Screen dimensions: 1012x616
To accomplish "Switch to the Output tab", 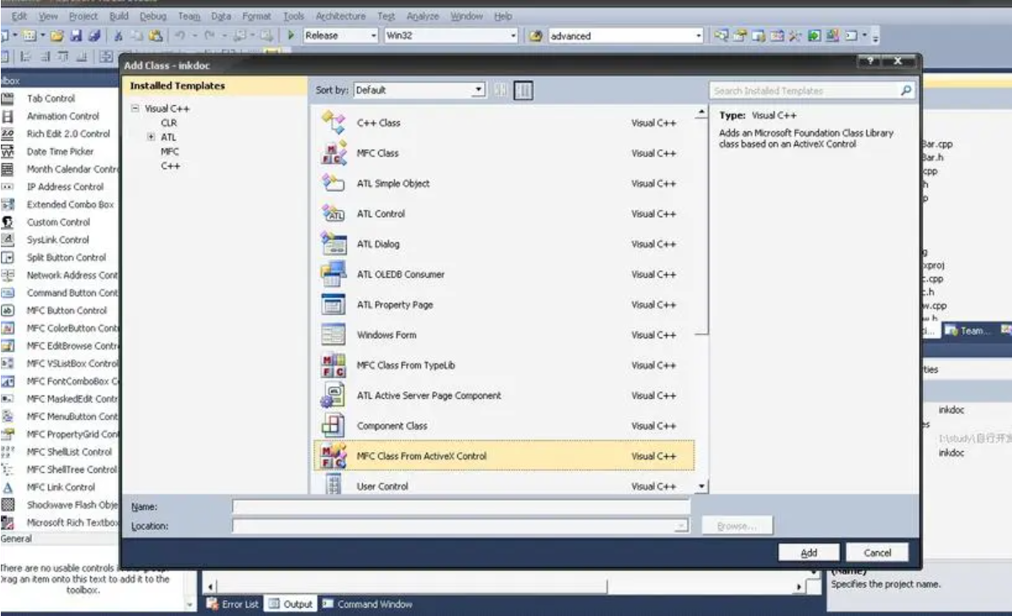I will 290,604.
